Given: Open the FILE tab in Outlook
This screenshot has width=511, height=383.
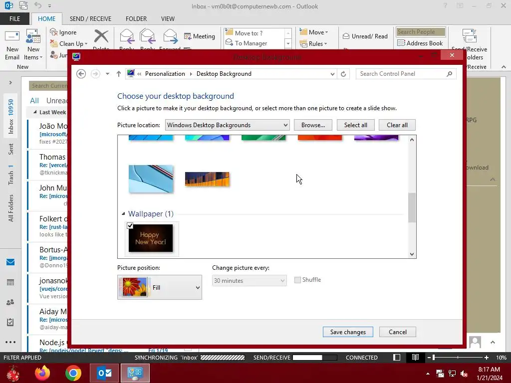Looking at the screenshot, I should 14,19.
